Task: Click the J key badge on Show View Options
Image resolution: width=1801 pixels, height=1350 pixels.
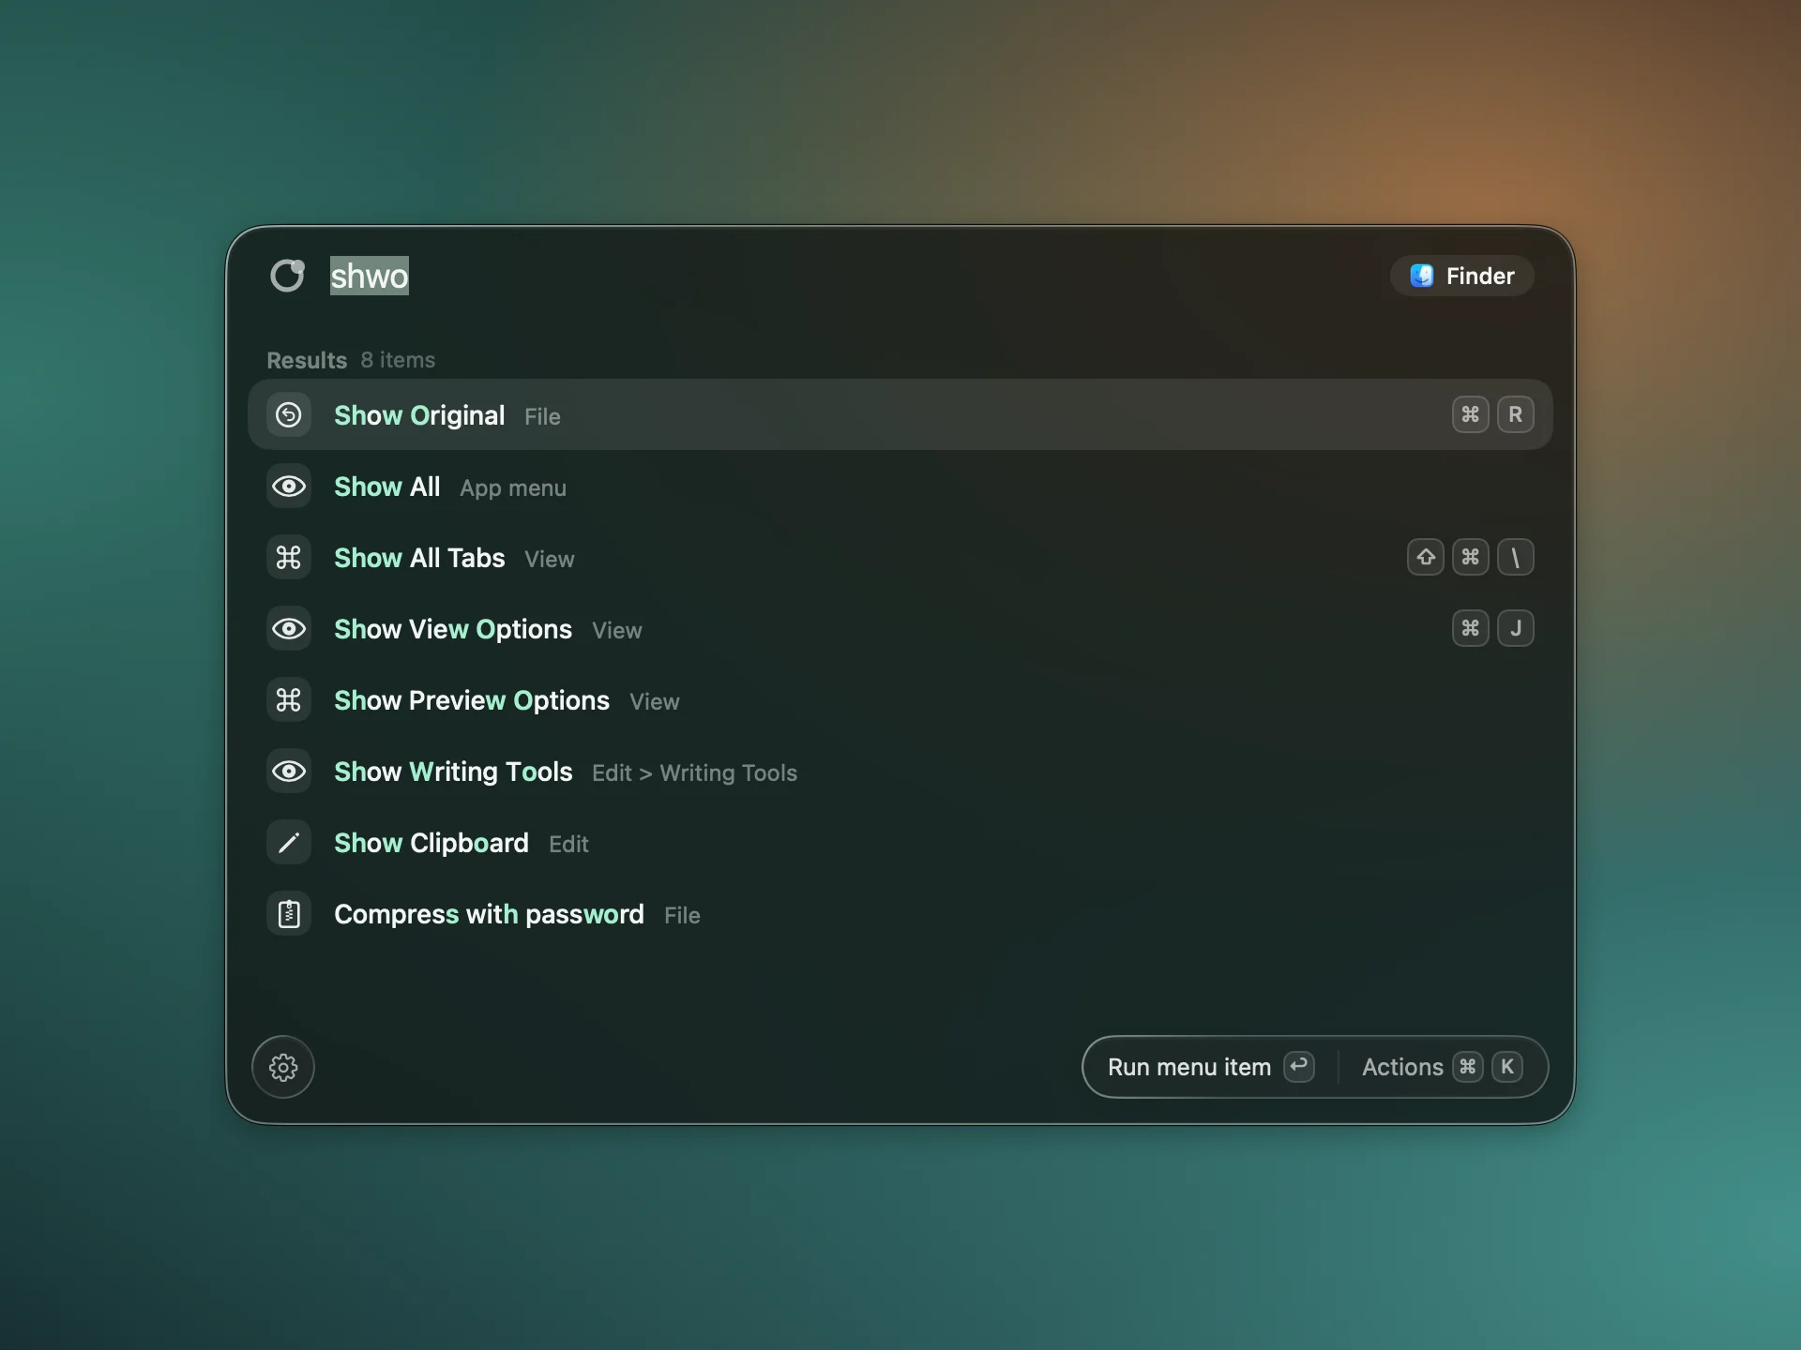Action: [x=1515, y=628]
